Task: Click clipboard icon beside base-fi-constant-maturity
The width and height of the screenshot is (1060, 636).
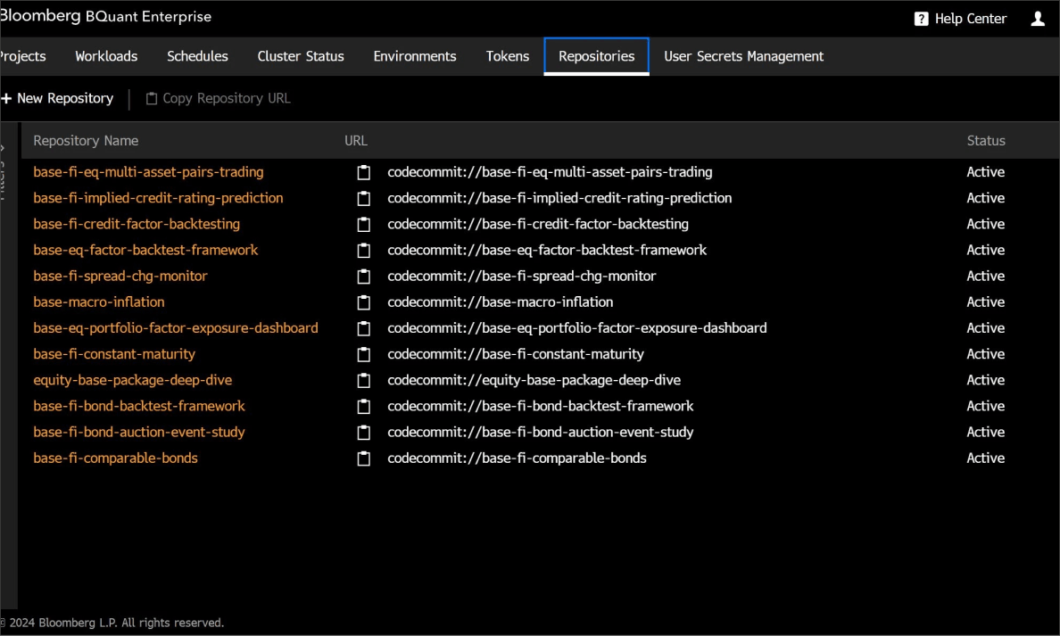Action: pos(363,354)
